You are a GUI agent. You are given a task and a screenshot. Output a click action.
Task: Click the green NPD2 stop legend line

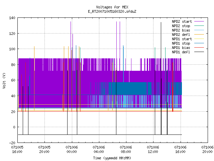coord(199,26)
